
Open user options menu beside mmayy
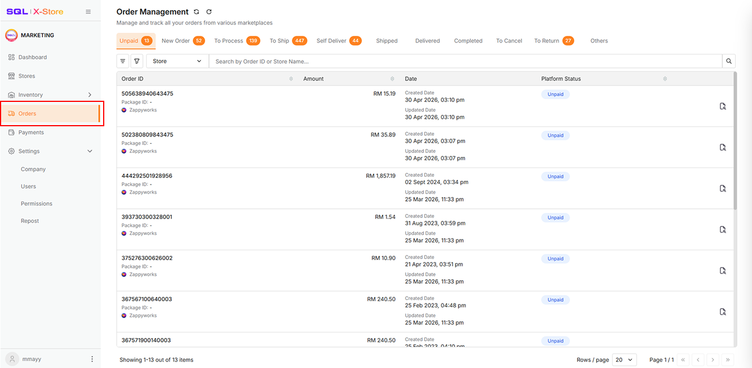click(92, 359)
